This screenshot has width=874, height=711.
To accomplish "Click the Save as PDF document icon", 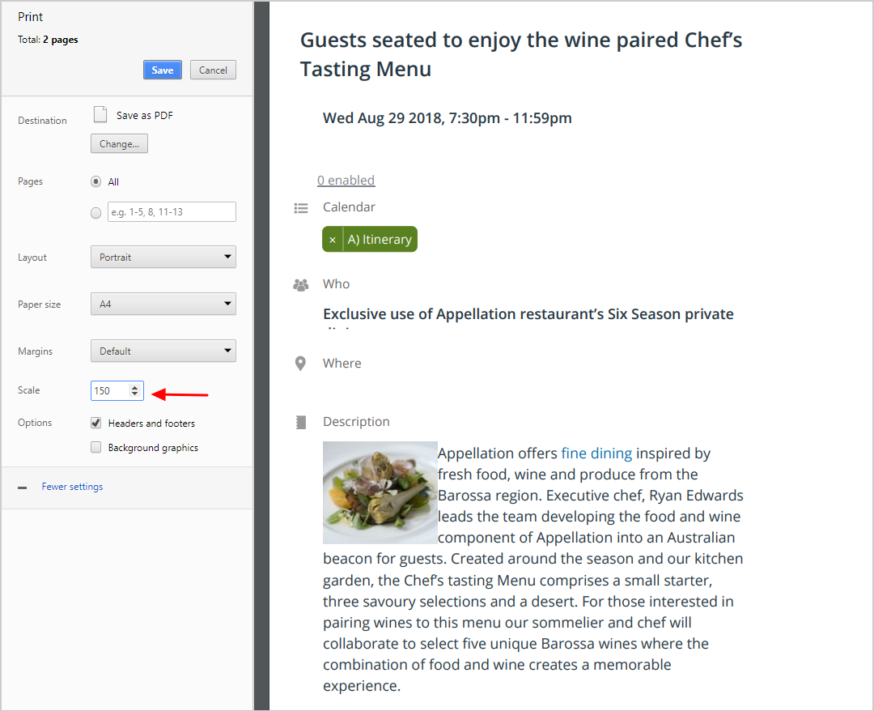I will (x=100, y=114).
